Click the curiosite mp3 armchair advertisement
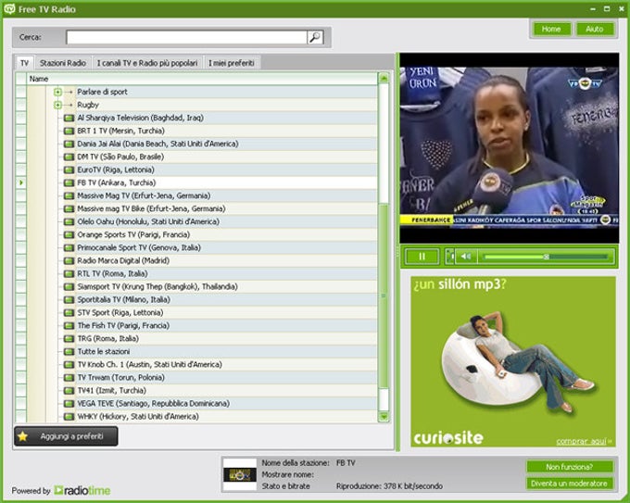 [513, 361]
